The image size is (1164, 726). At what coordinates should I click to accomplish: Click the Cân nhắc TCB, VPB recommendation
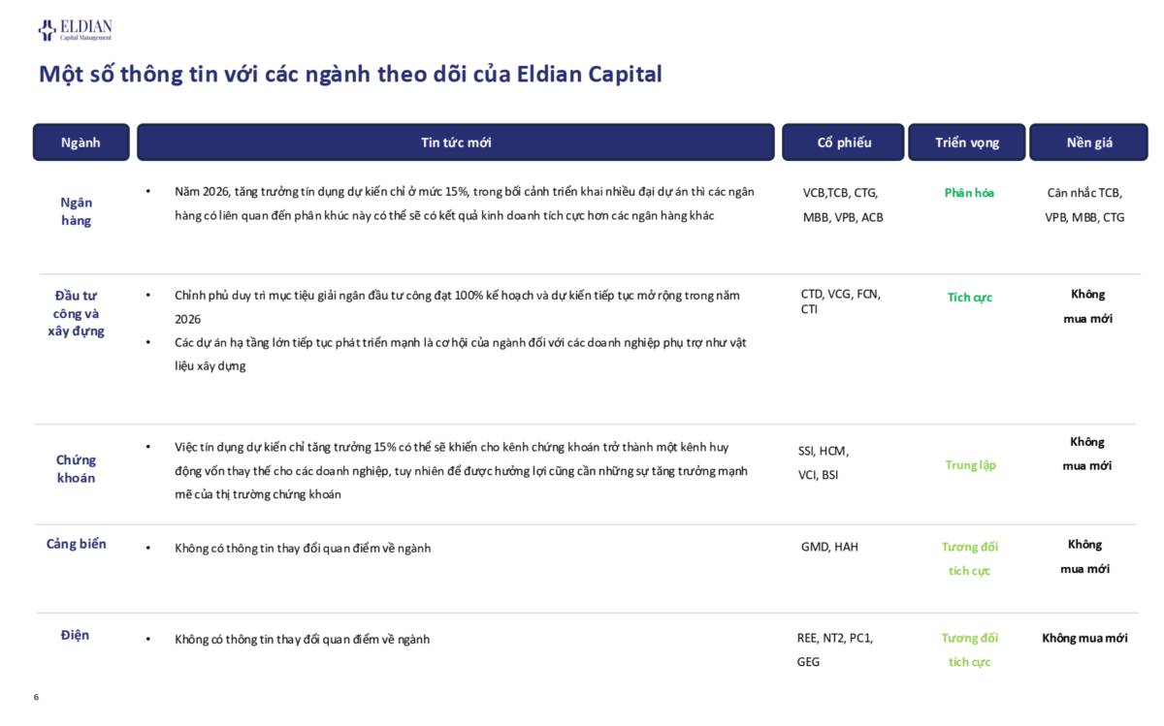point(1084,205)
